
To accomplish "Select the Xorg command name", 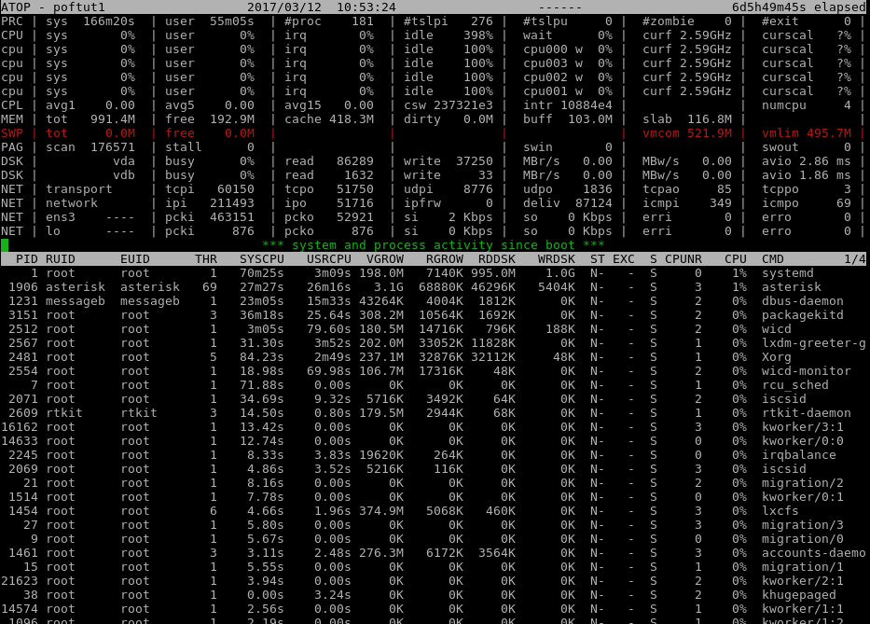I will pyautogui.click(x=777, y=357).
